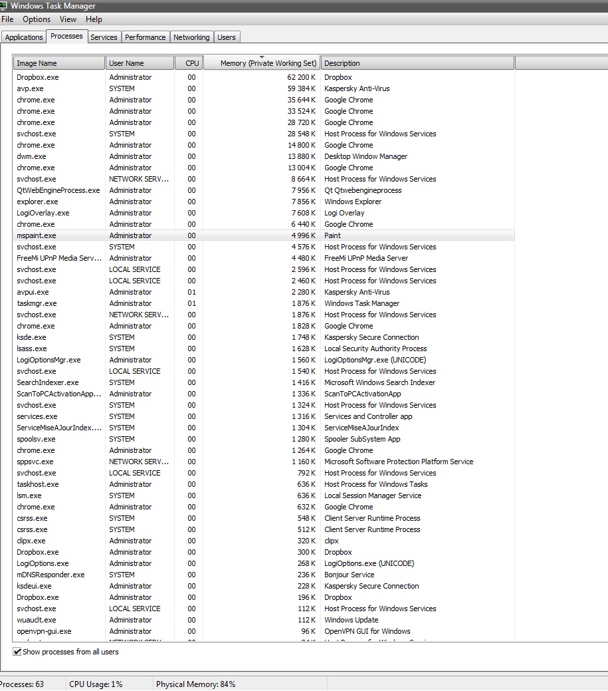Select the sppsvc.exe process
608x691 pixels.
[x=264, y=462]
